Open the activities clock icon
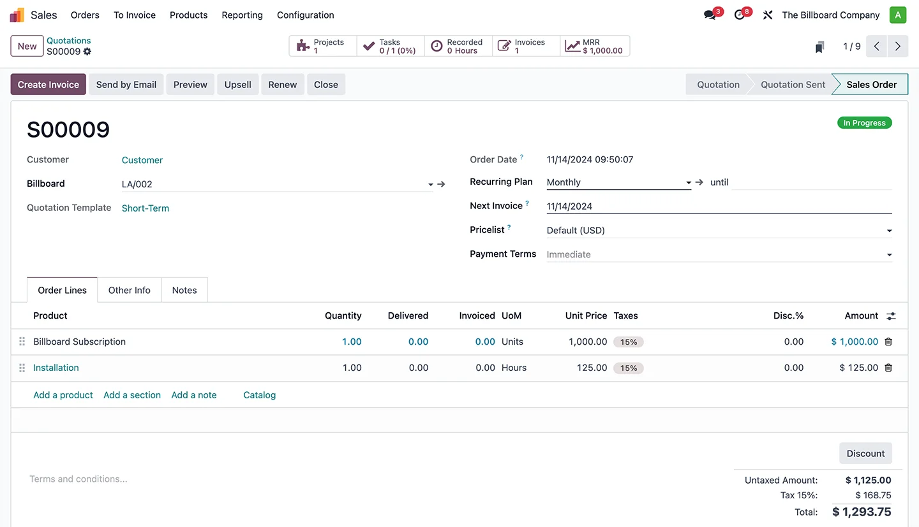 click(740, 15)
